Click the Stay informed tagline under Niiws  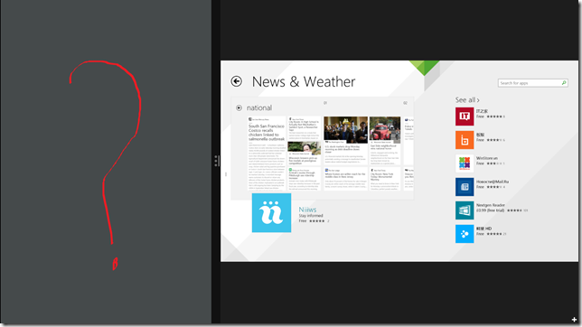(311, 216)
